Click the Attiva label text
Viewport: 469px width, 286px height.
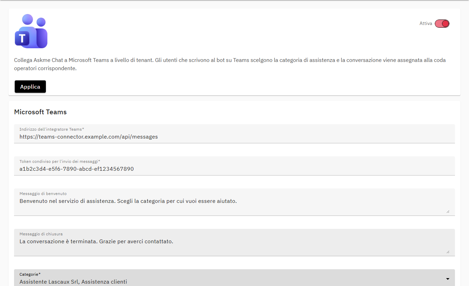click(426, 24)
